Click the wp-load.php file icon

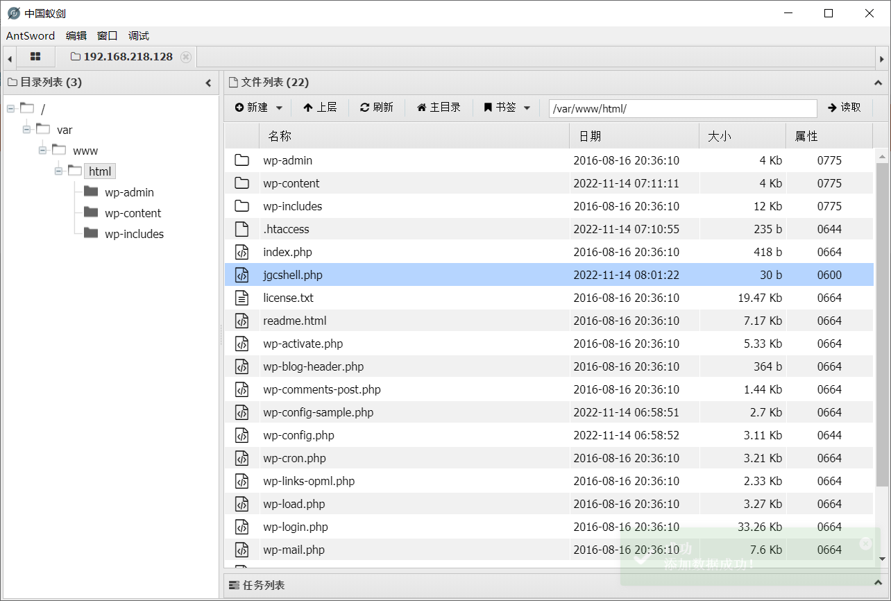(x=241, y=504)
